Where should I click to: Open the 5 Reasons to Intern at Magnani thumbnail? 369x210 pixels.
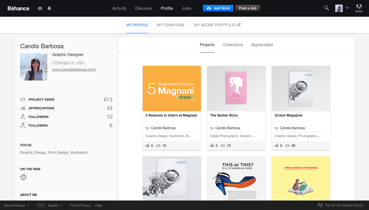tap(172, 89)
